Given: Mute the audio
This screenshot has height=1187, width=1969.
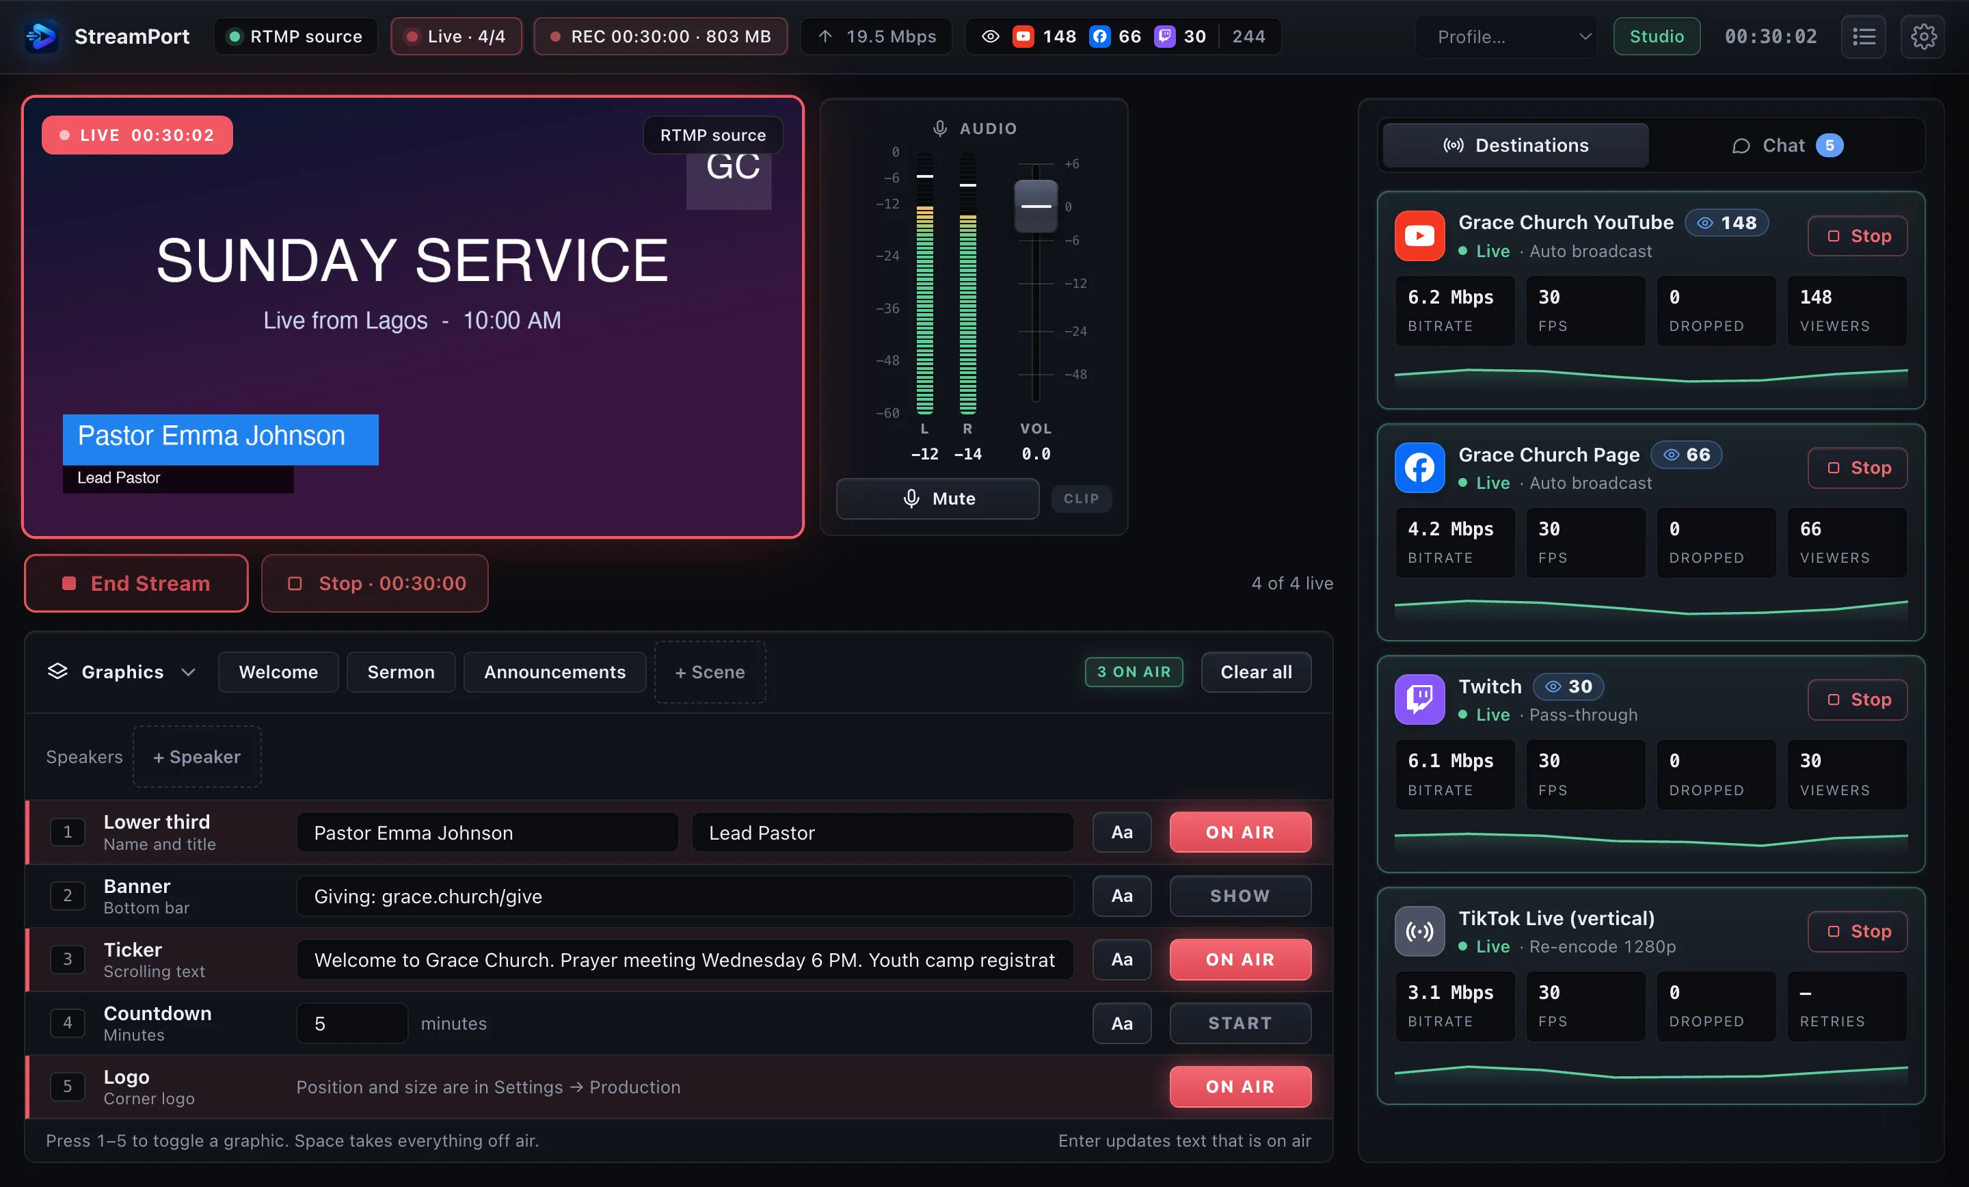Looking at the screenshot, I should 937,498.
